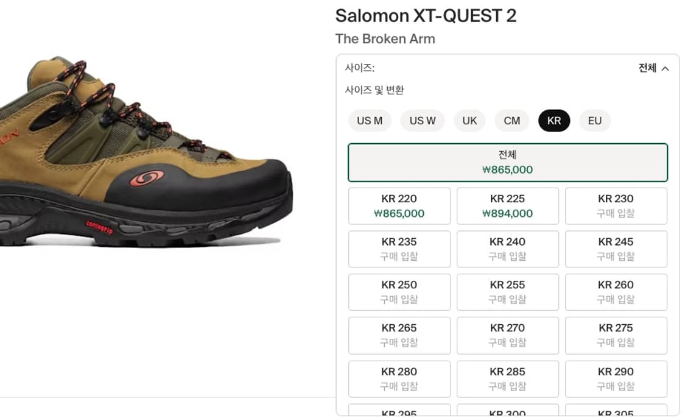Select size KR 265

tap(399, 335)
